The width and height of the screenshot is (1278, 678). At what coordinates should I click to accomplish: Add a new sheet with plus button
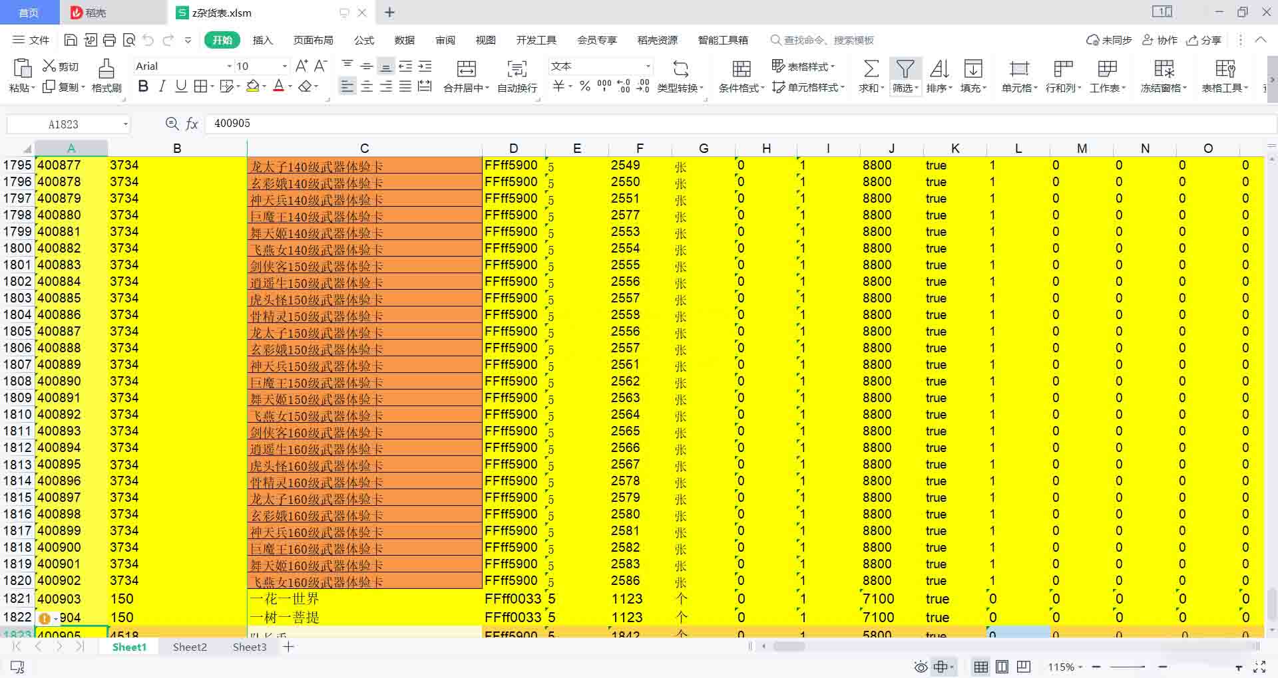coord(288,647)
